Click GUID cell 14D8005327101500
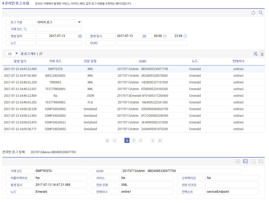Viewport: 269px width, 203px height. [143, 82]
